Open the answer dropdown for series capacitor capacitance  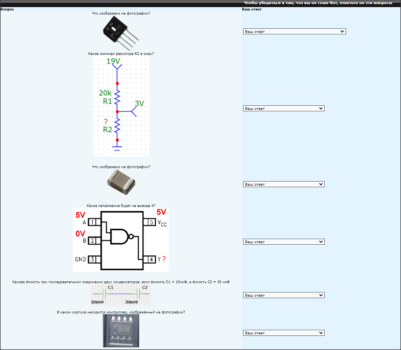(x=284, y=295)
